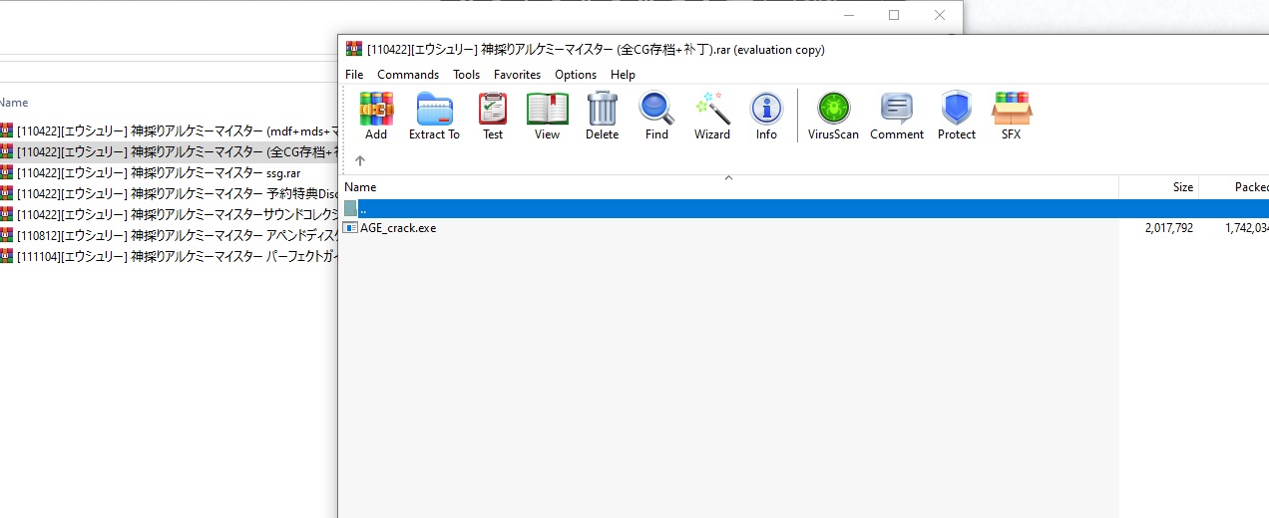This screenshot has width=1269, height=518.
Task: Open the Options menu
Action: click(576, 75)
